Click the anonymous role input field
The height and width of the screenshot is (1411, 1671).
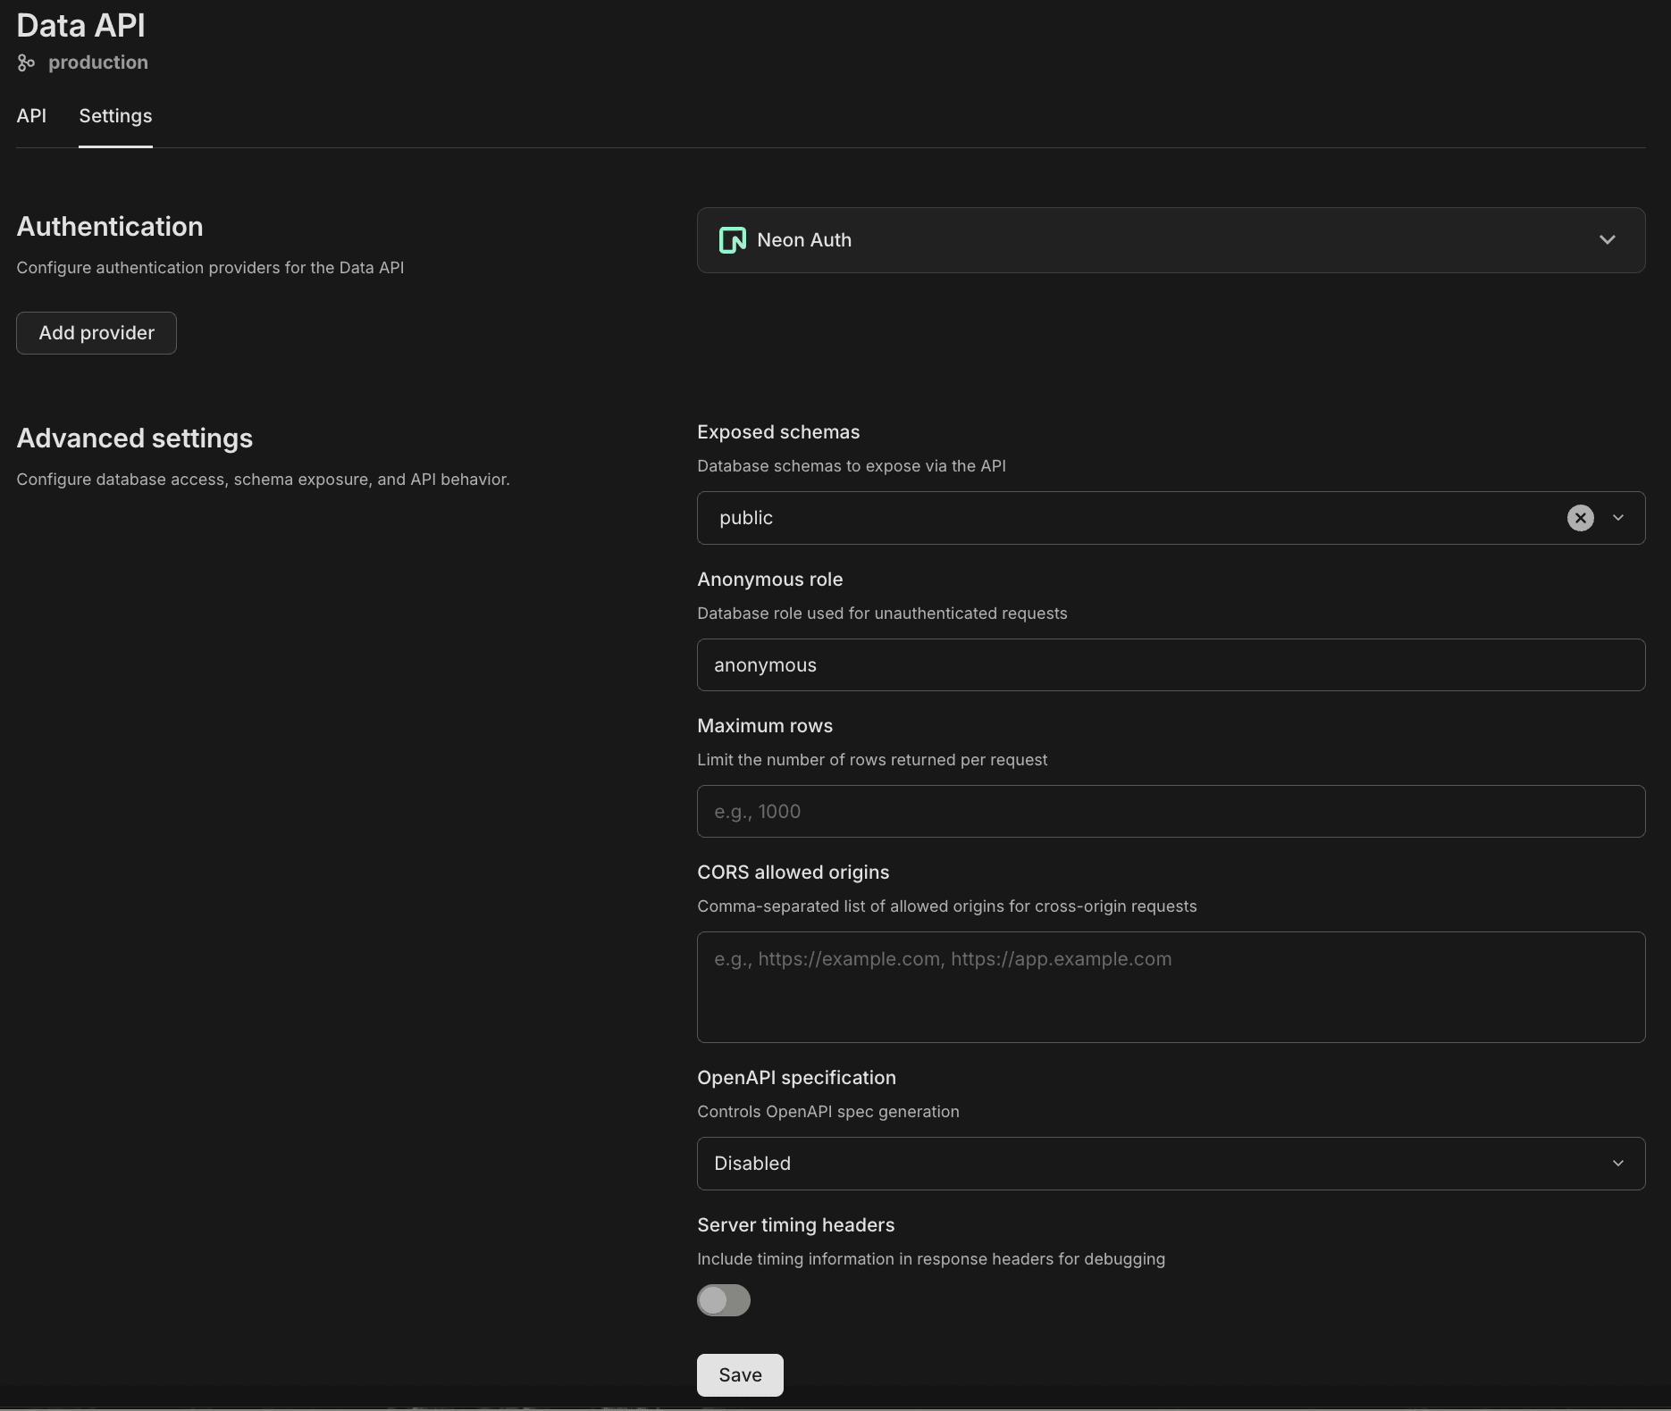tap(1171, 664)
